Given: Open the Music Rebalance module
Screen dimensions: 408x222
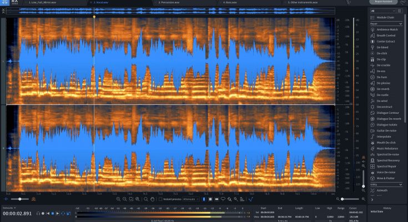Looking at the screenshot, I should click(387, 148).
